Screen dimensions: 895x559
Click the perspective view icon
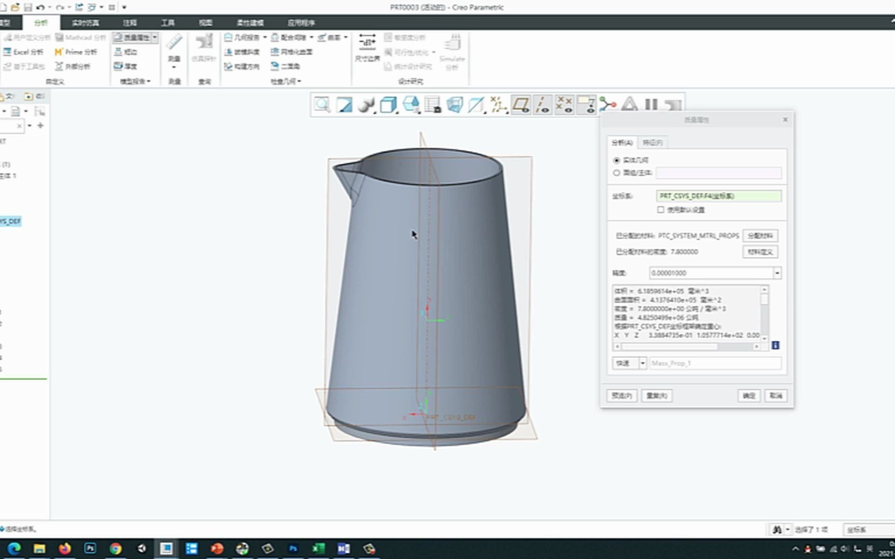pos(454,105)
